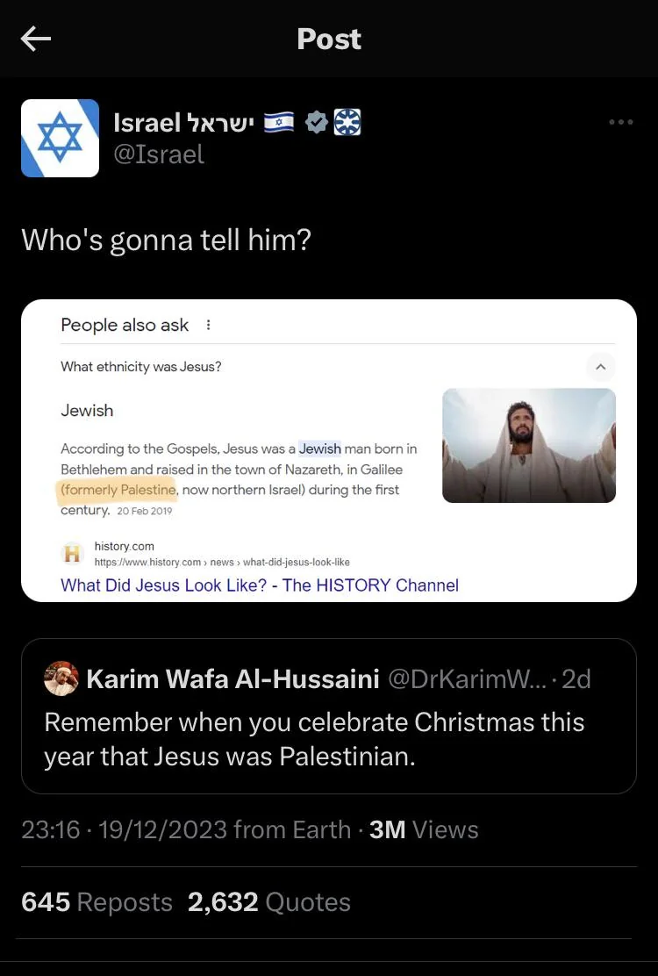Open the Jesus image thumbnail
The height and width of the screenshot is (976, 658).
[529, 446]
